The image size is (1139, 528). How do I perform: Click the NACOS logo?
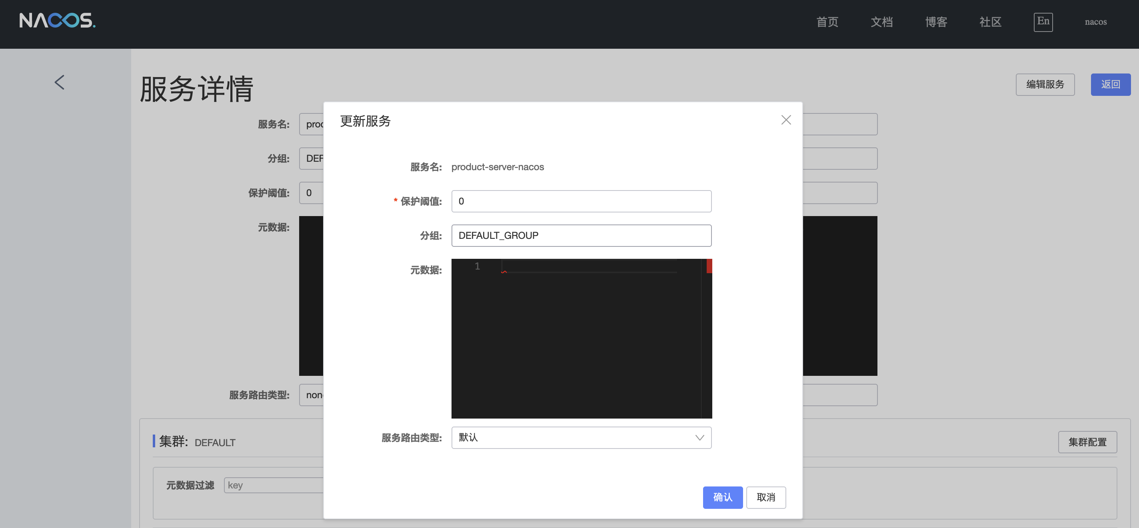click(x=58, y=20)
